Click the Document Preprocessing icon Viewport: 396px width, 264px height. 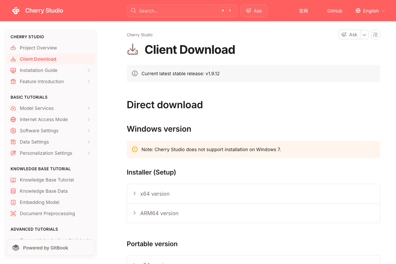[13, 214]
